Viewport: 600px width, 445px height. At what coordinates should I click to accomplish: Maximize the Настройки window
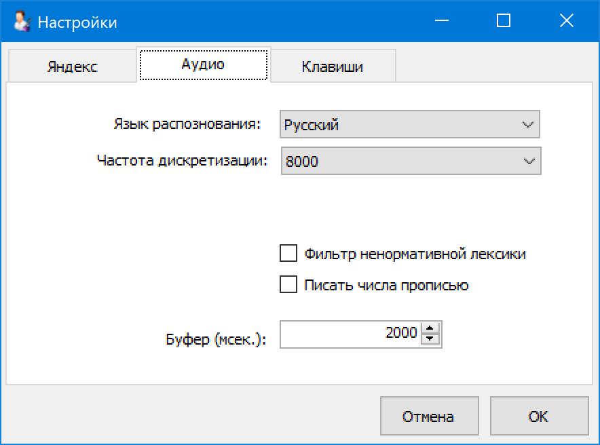point(504,22)
